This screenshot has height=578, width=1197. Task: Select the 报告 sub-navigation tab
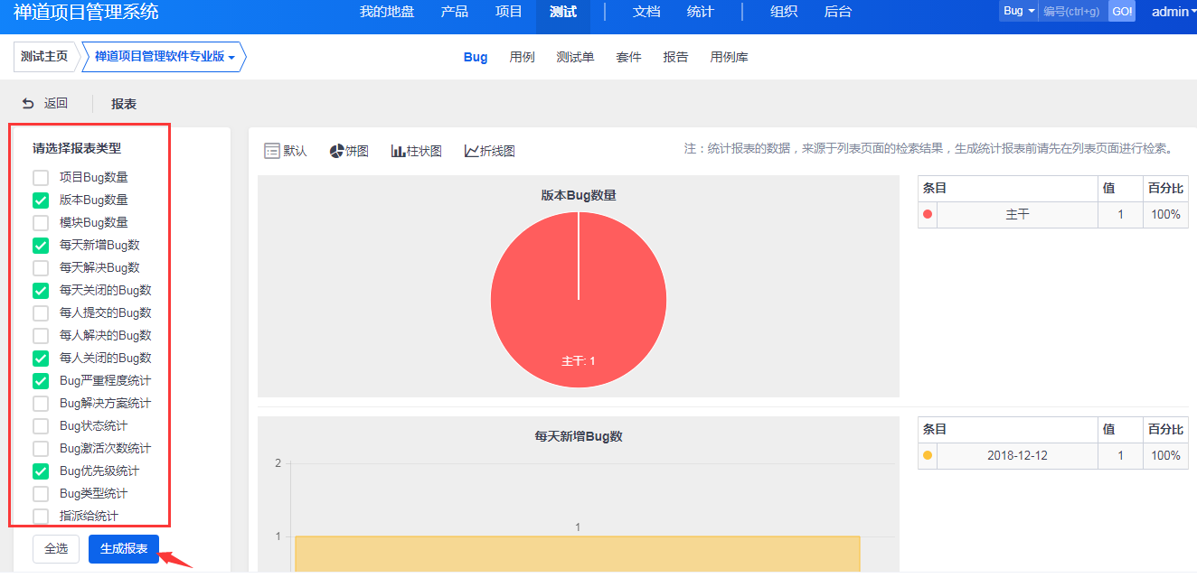675,57
